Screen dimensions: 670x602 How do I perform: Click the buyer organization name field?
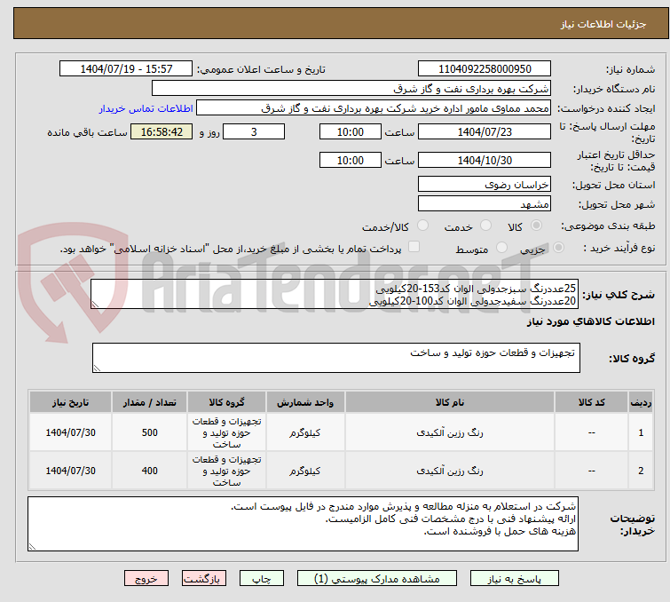point(351,89)
